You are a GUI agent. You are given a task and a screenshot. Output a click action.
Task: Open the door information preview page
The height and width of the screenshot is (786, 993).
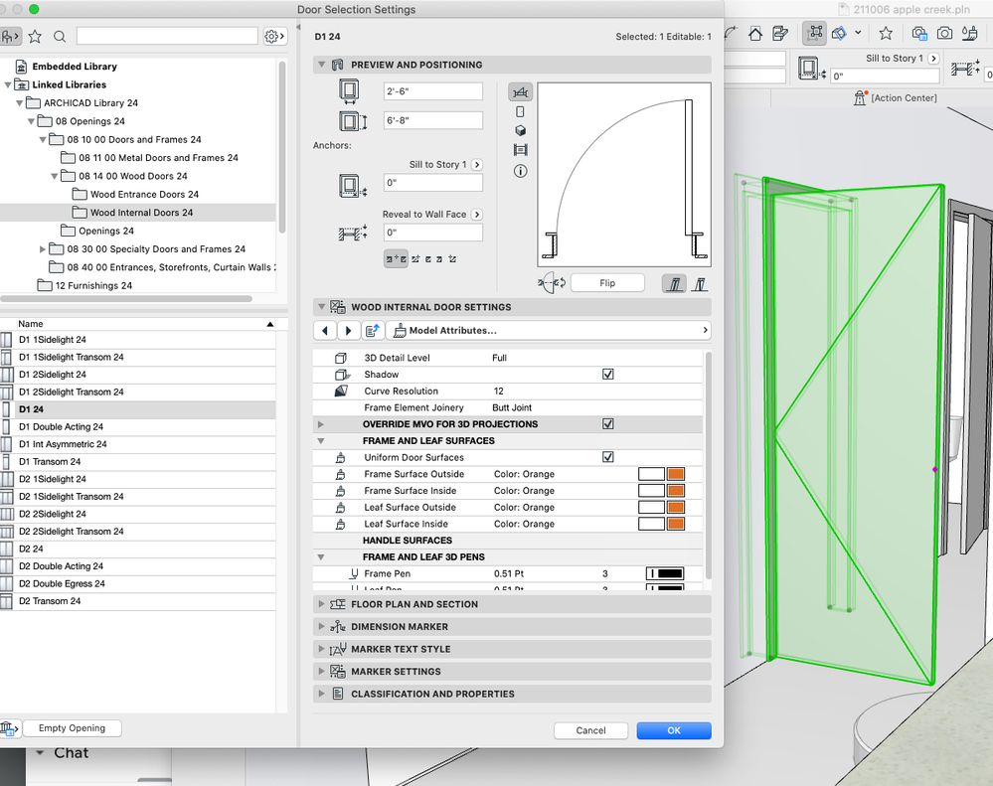point(520,171)
